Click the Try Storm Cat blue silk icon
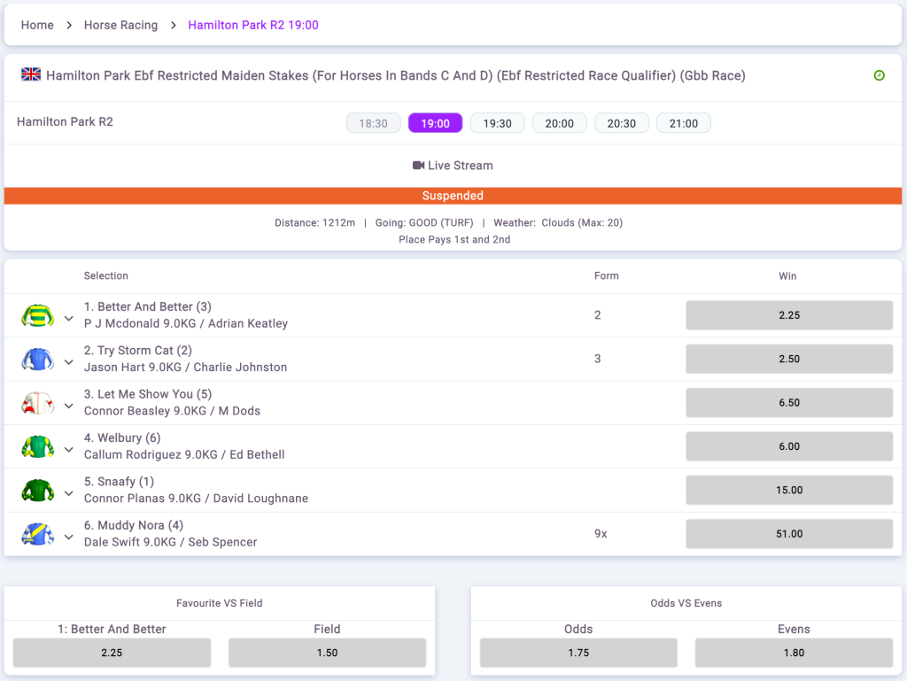The image size is (907, 681). (38, 360)
